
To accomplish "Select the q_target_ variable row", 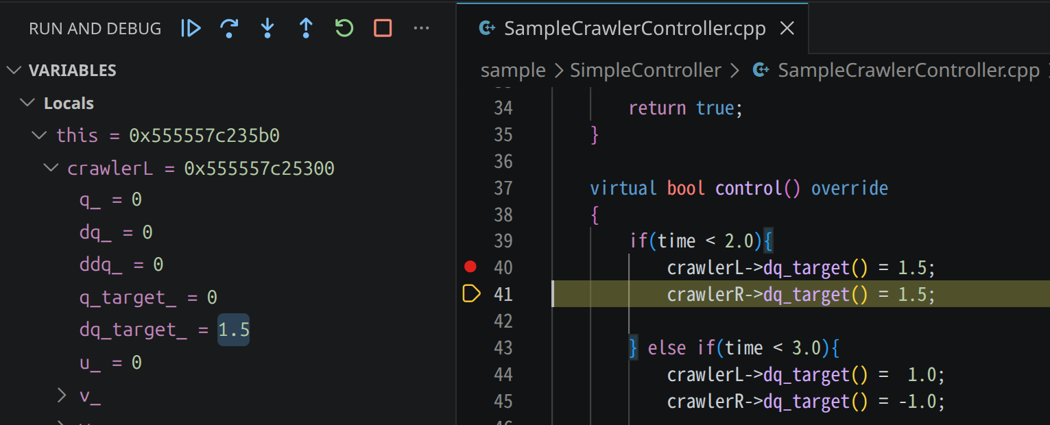I will coord(148,297).
